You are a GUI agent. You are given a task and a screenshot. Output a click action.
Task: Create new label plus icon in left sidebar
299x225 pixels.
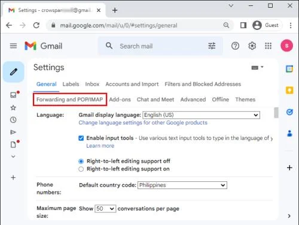[x=13, y=177]
